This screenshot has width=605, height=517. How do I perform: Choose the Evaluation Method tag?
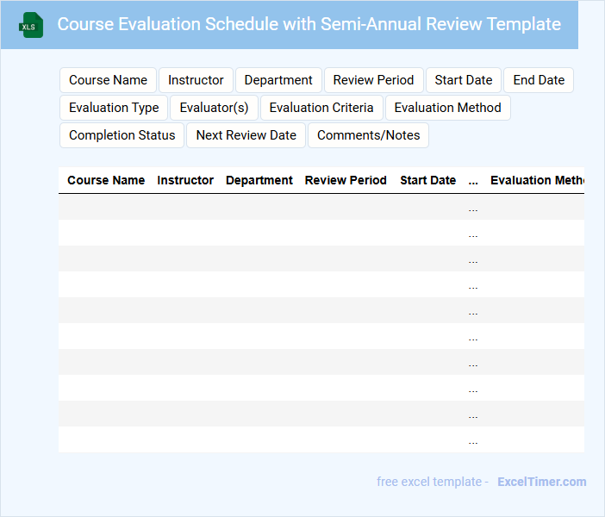pos(447,108)
